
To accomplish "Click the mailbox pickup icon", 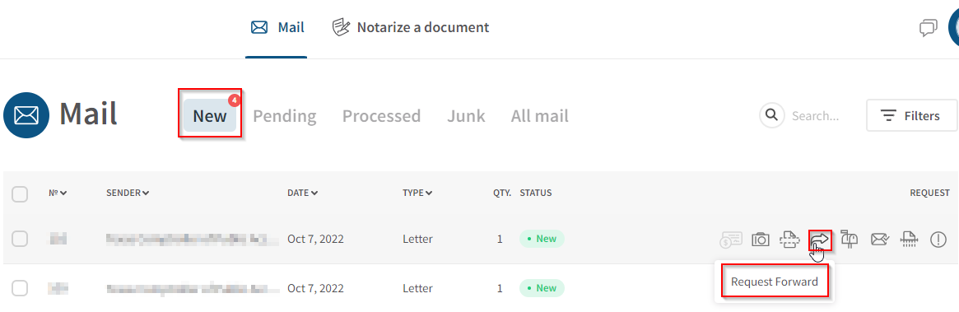I will pos(849,239).
